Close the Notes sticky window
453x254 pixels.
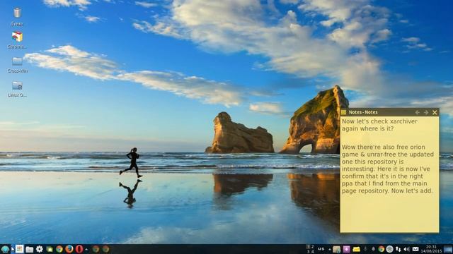point(435,112)
